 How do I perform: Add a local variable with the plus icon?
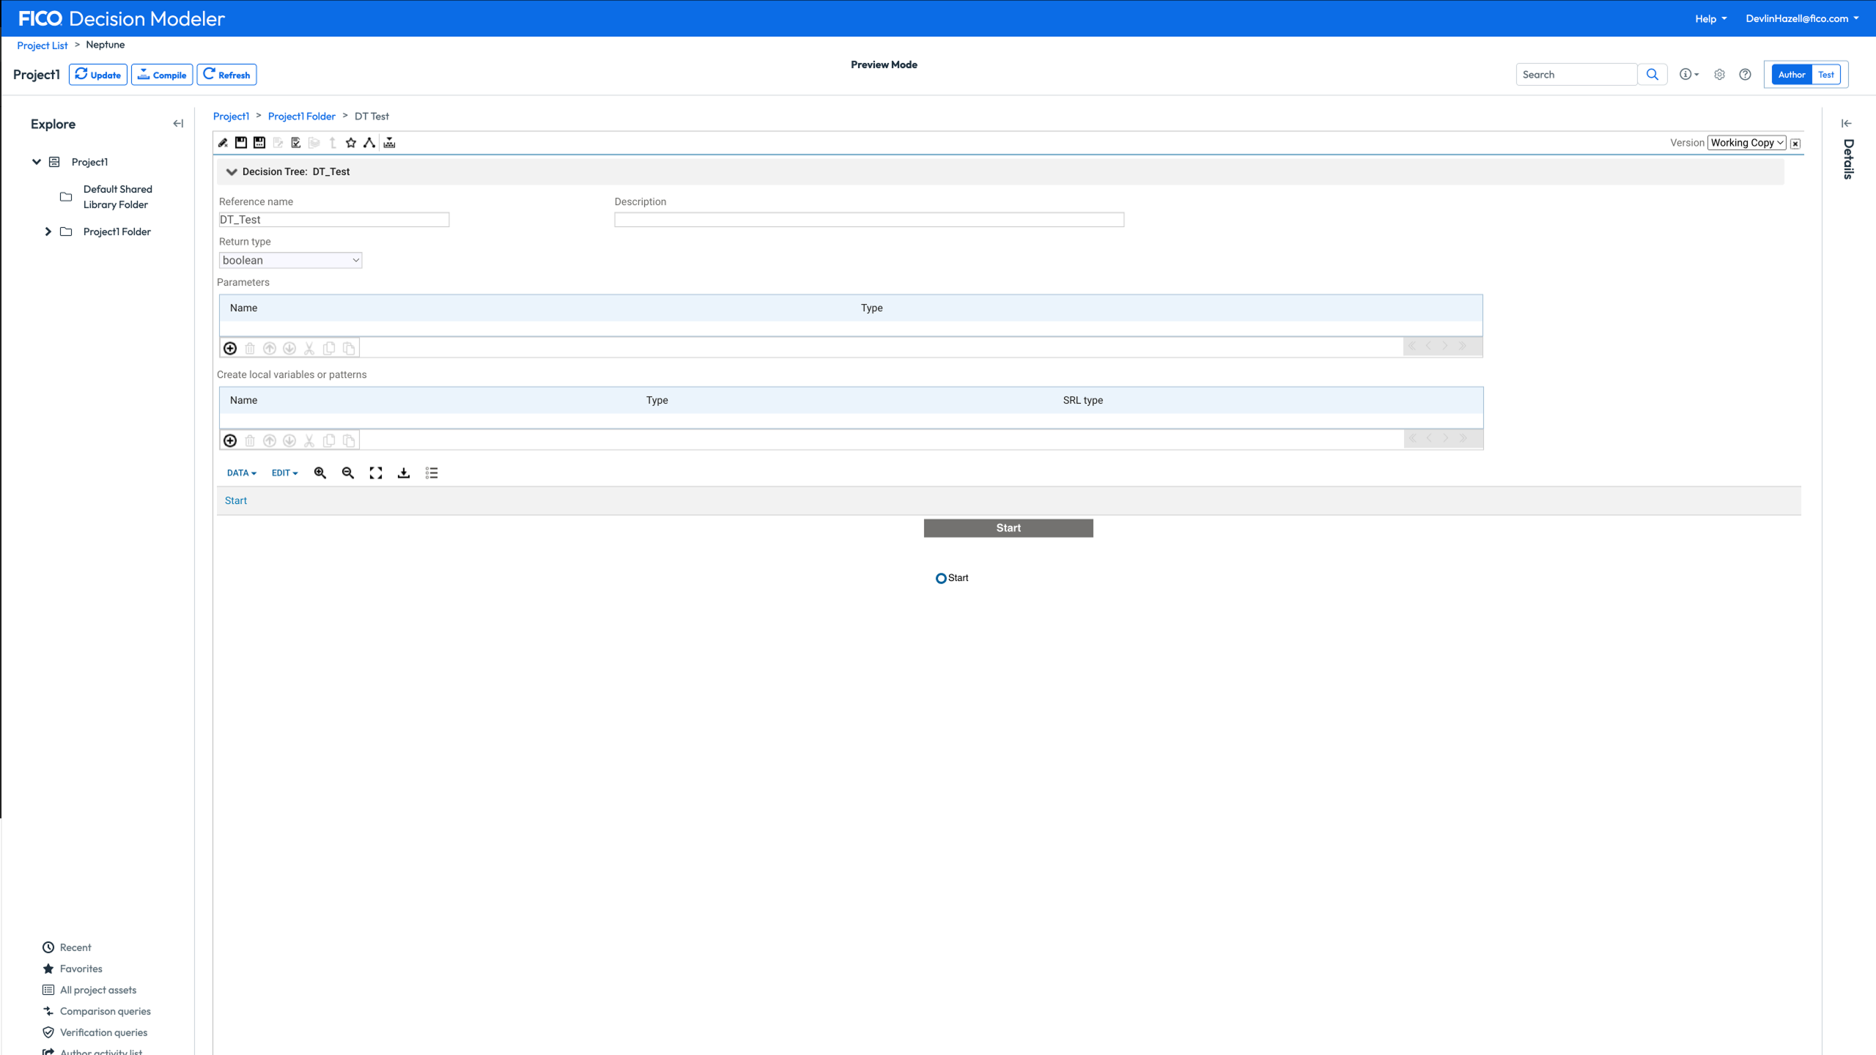pos(230,440)
